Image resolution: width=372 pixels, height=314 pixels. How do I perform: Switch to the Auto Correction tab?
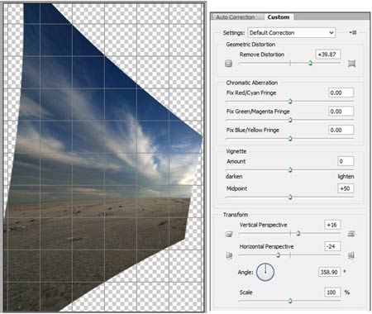point(236,17)
